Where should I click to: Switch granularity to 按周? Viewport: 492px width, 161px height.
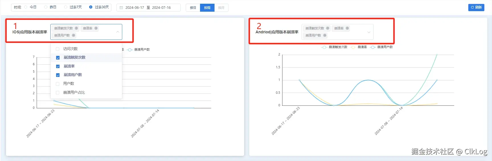pos(207,8)
